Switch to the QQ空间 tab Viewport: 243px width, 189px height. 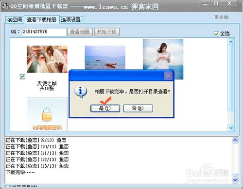(x=15, y=20)
